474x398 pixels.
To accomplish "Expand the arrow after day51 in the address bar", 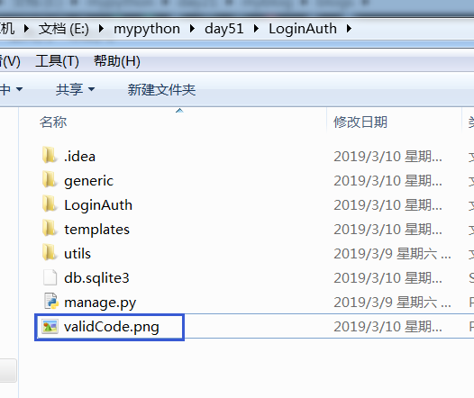I will (256, 29).
